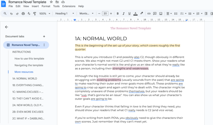Open the Tools menu

(56, 6)
